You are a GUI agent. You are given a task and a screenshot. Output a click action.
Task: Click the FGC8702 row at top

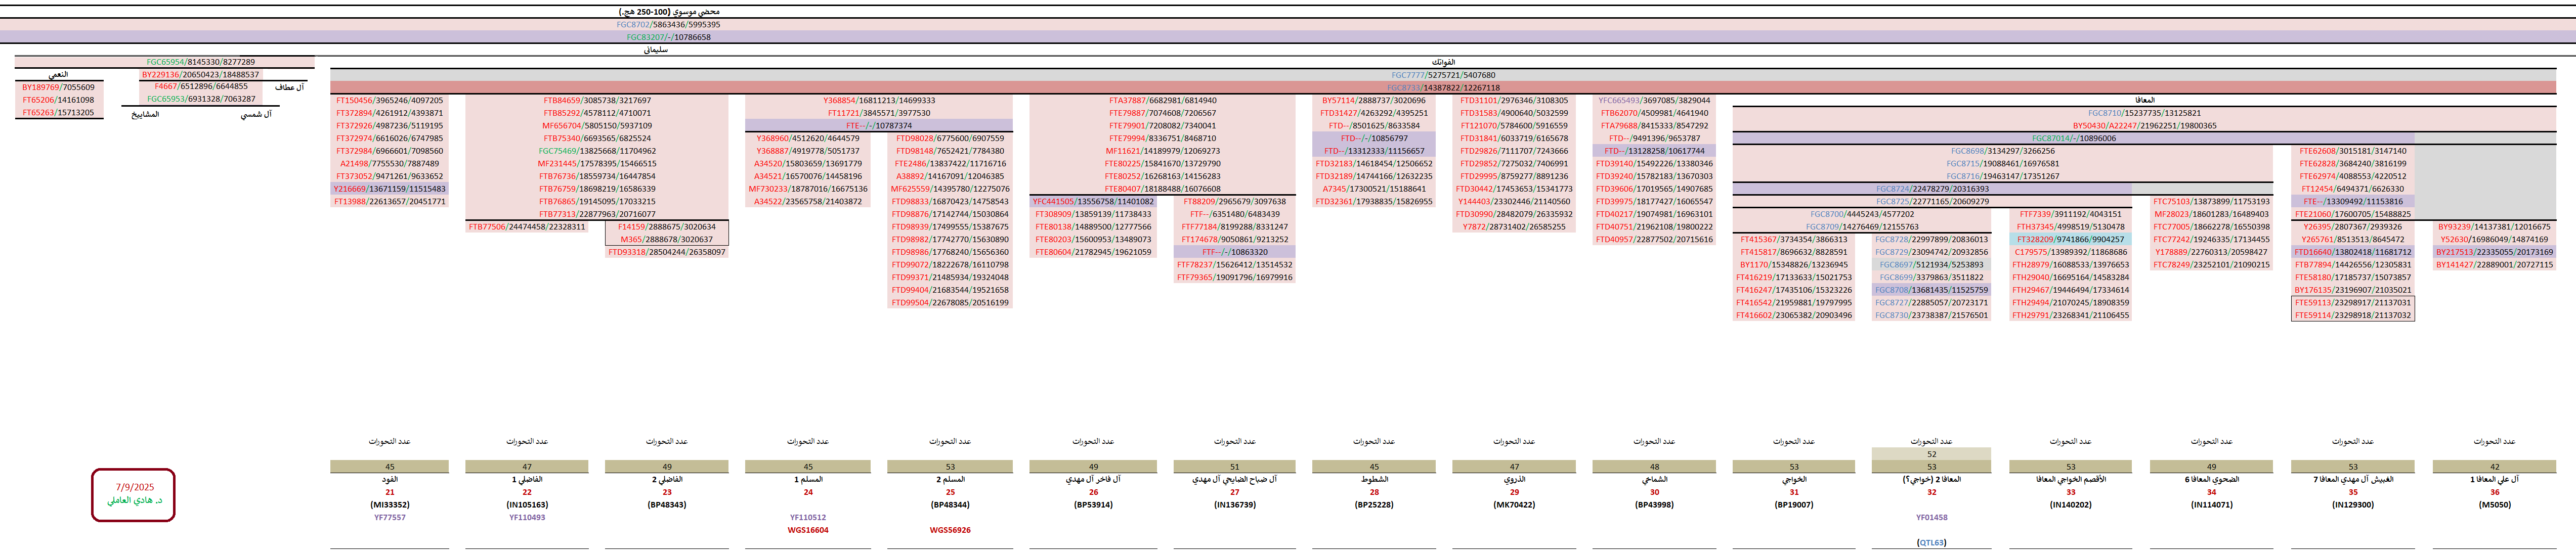click(668, 24)
